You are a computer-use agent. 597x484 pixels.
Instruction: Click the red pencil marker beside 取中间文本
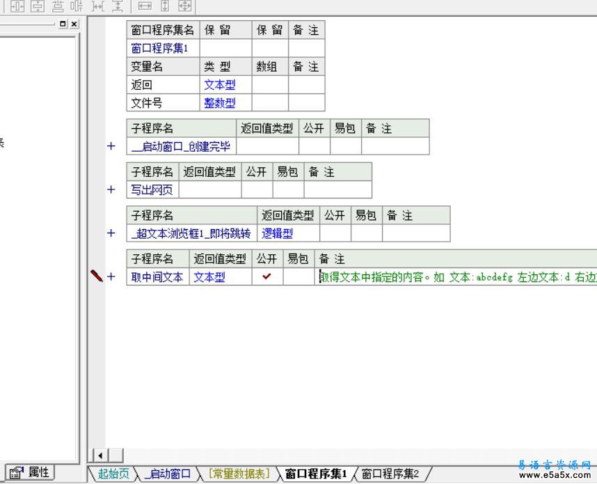[97, 276]
